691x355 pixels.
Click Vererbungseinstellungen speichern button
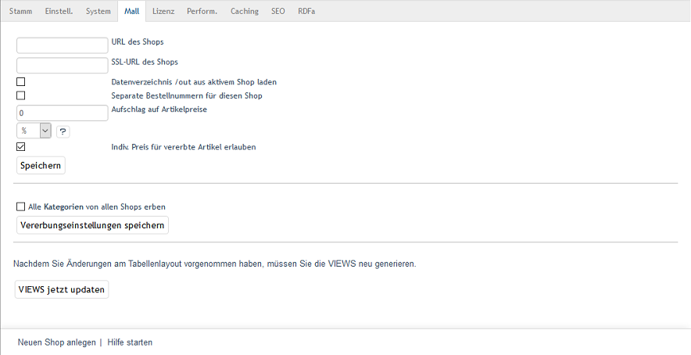pos(92,225)
